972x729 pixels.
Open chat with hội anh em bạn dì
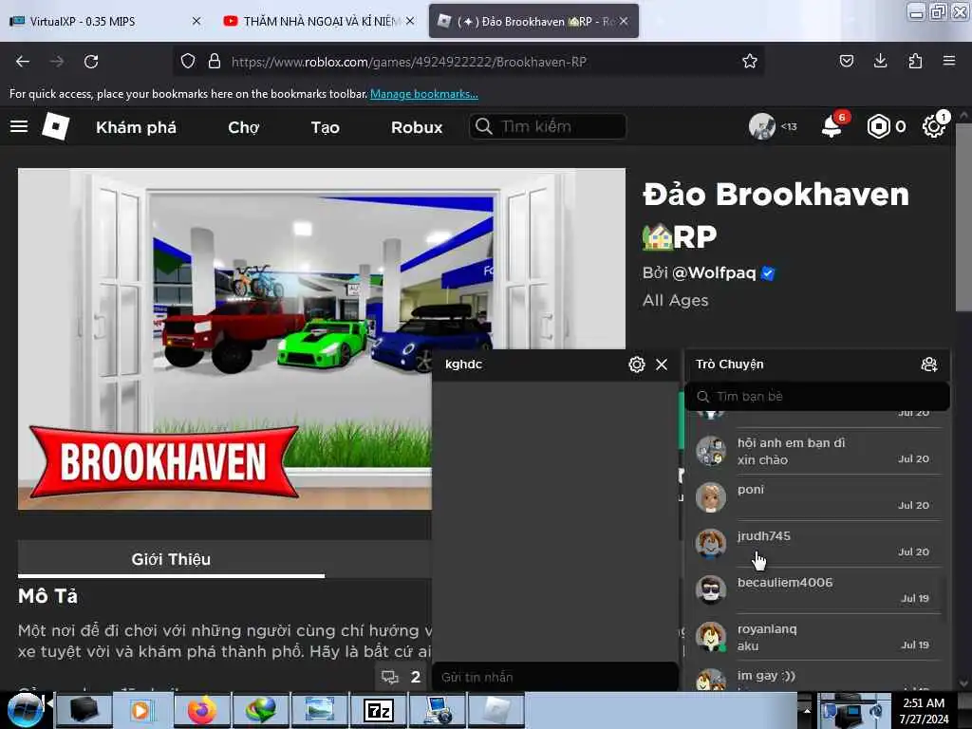coord(815,451)
